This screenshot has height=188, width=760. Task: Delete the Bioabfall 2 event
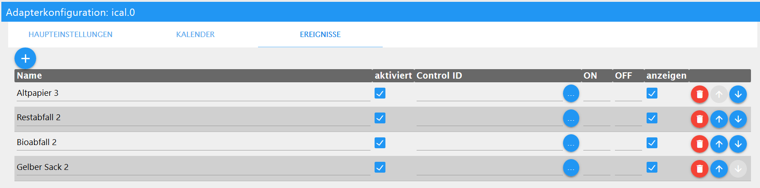point(699,144)
